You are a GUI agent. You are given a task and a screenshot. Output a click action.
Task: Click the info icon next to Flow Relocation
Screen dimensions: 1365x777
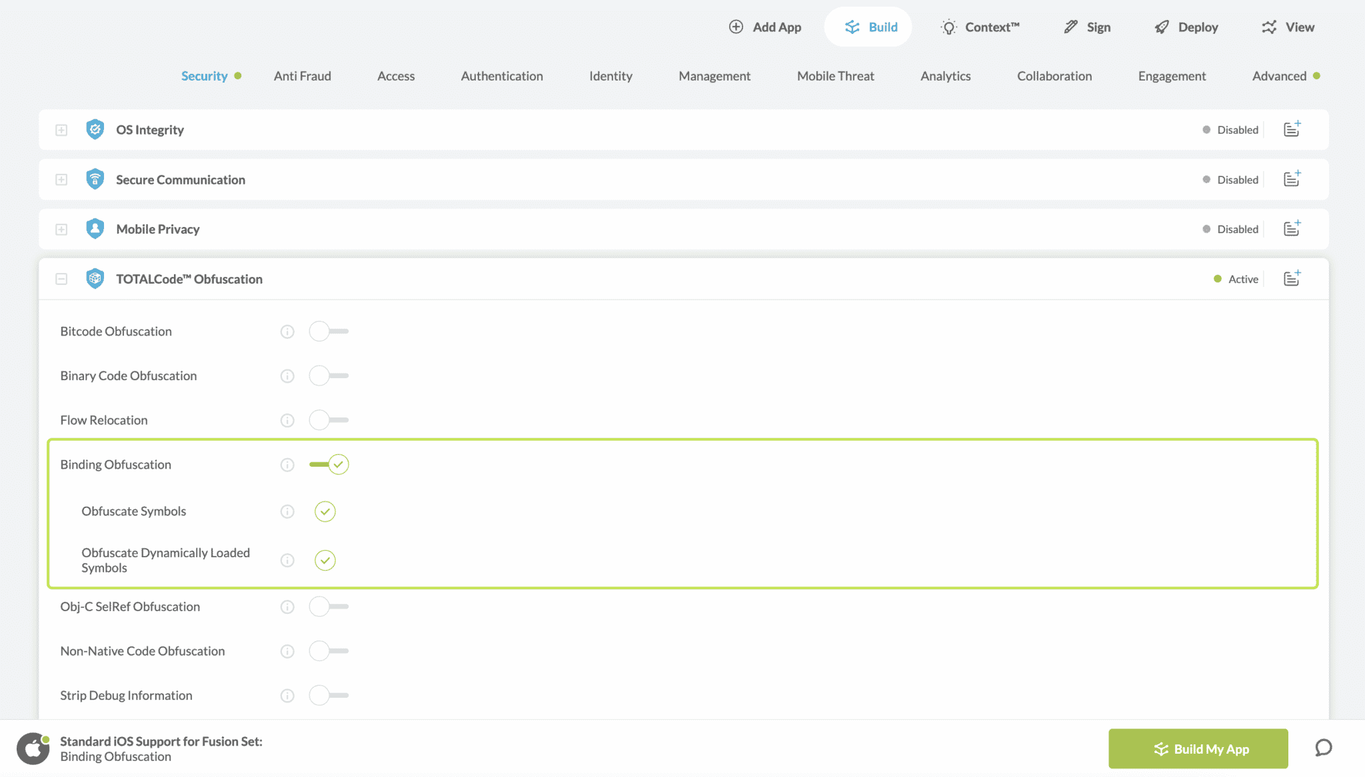[287, 420]
